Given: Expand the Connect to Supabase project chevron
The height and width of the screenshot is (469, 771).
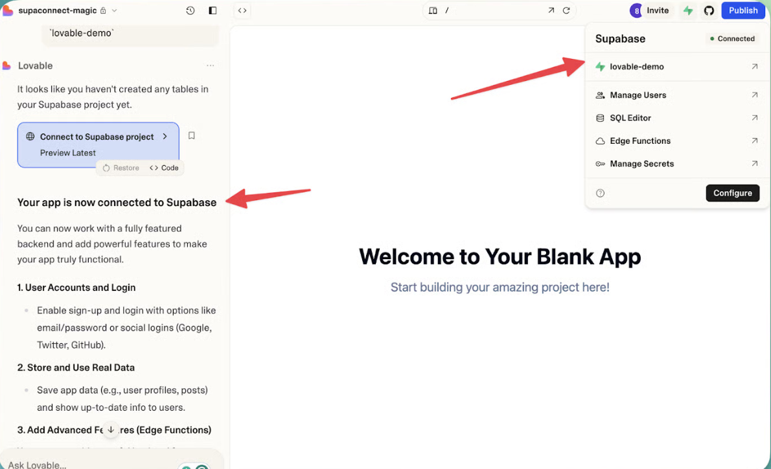Looking at the screenshot, I should coord(165,137).
